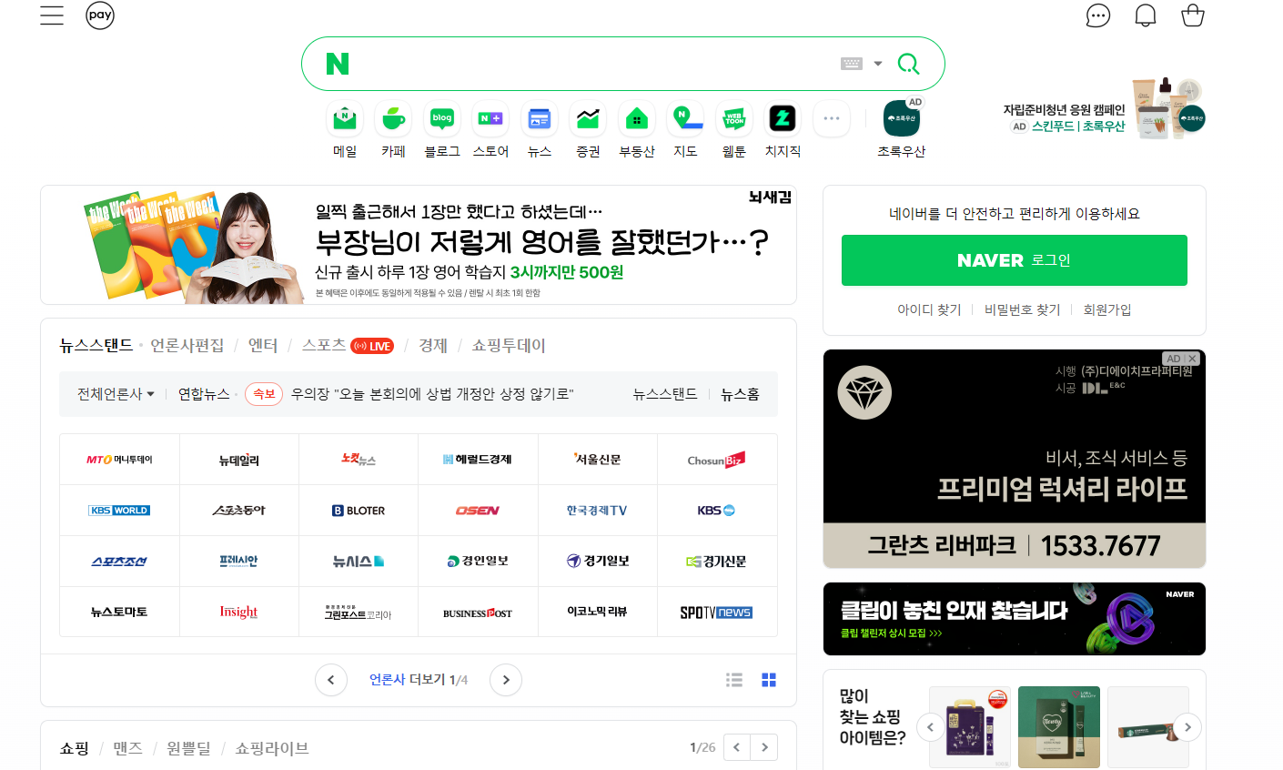Open the 뉴스 (News) shortcut icon
The image size is (1283, 770).
(540, 118)
